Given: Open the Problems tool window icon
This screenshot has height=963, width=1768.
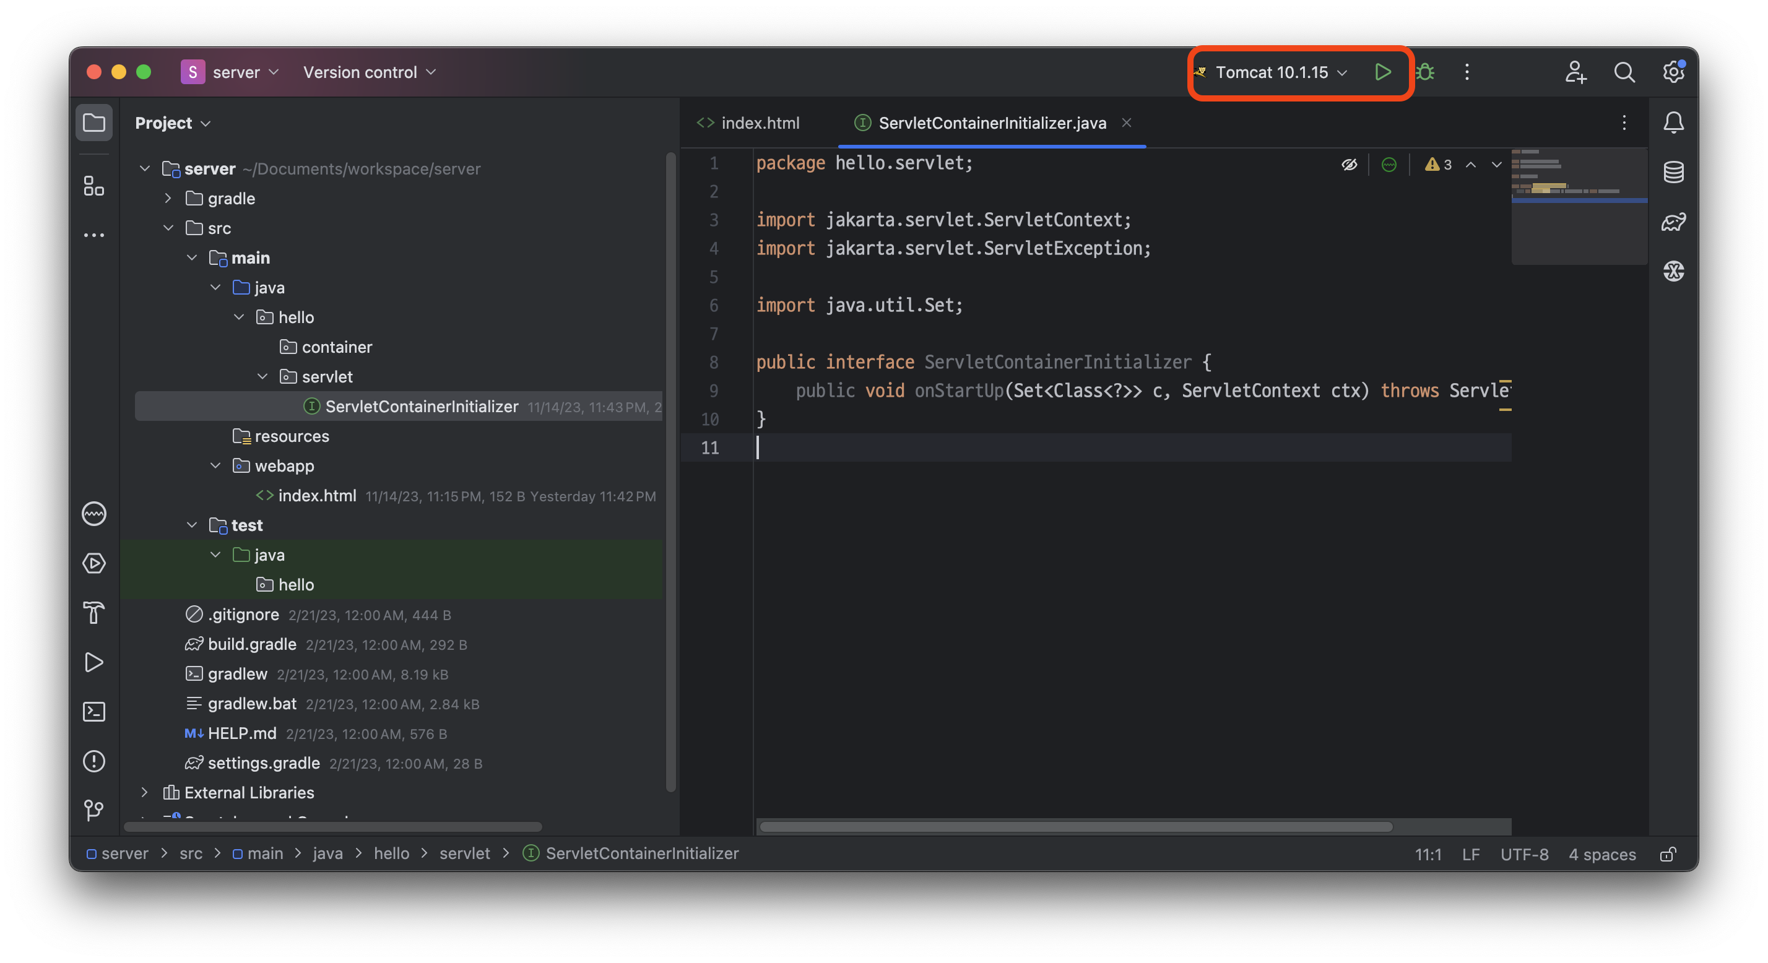Looking at the screenshot, I should pos(94,761).
